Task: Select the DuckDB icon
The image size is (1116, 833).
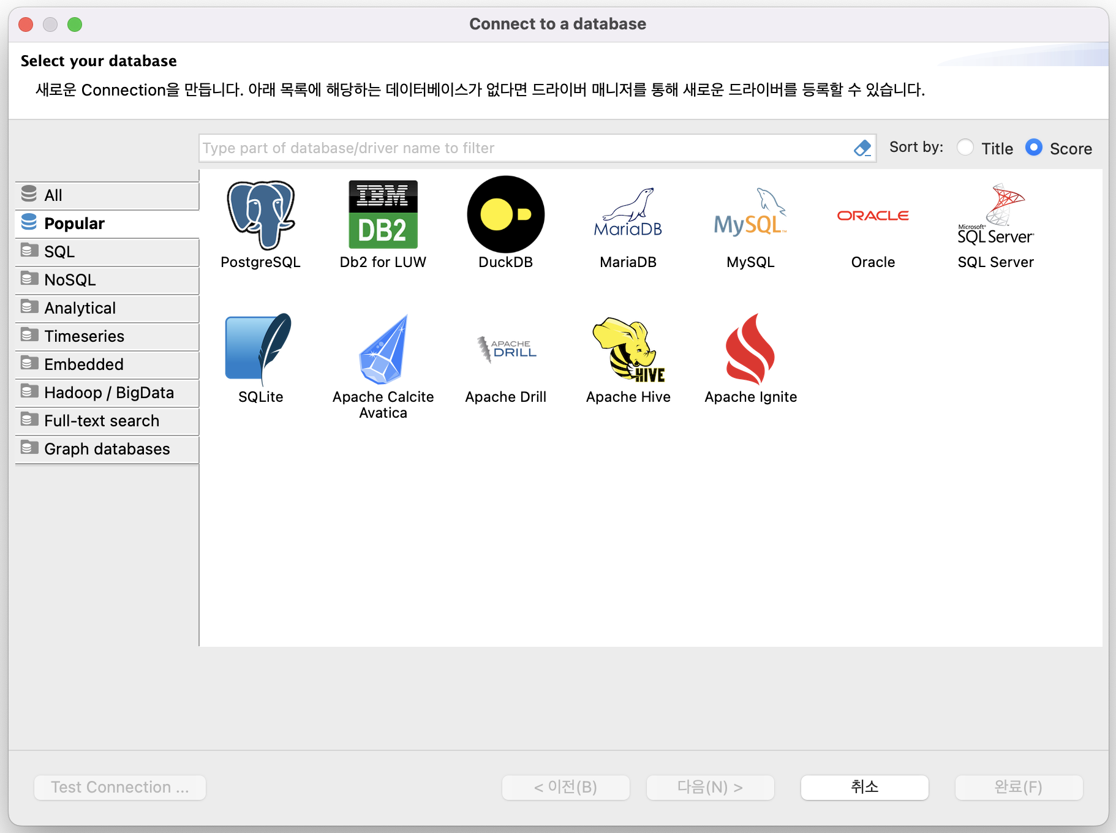Action: tap(505, 214)
